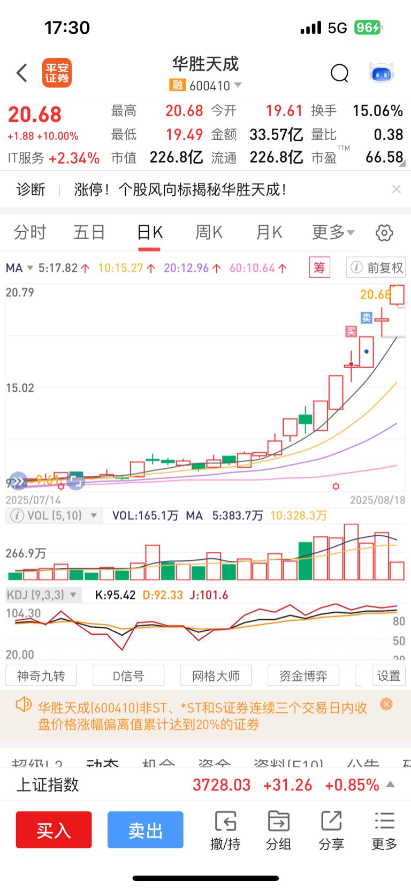The image size is (411, 890).
Task: Tap the back arrow icon
Action: (22, 73)
